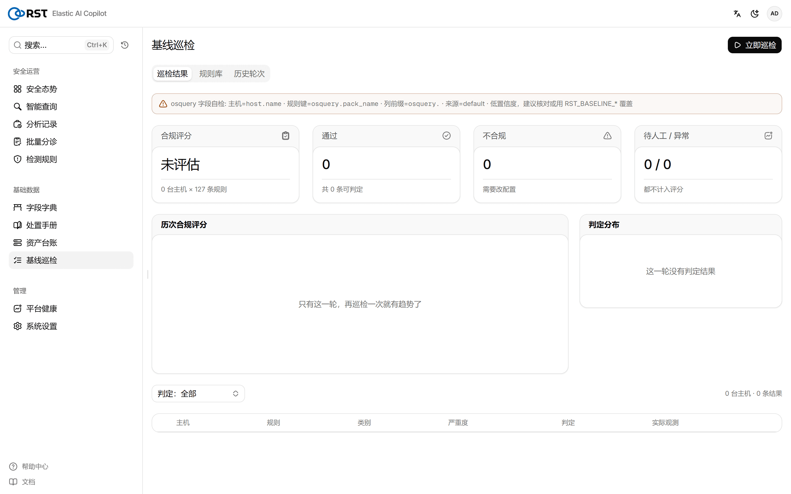Viewport: 791px width, 494px height.
Task: Open the AD user avatar menu
Action: tap(774, 13)
